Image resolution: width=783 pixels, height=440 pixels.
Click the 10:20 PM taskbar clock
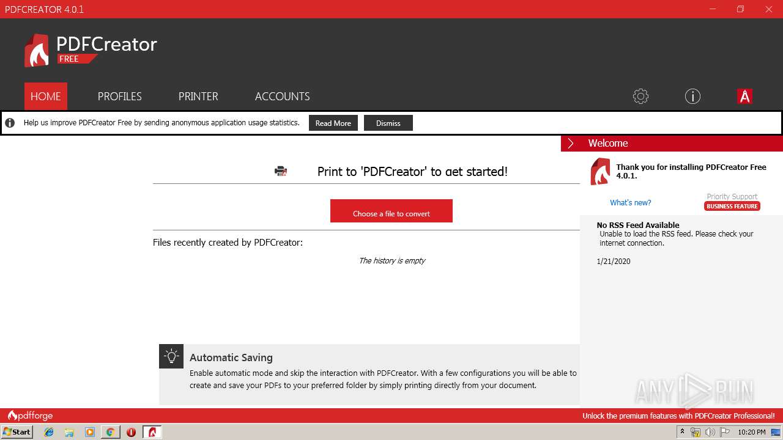click(x=752, y=432)
